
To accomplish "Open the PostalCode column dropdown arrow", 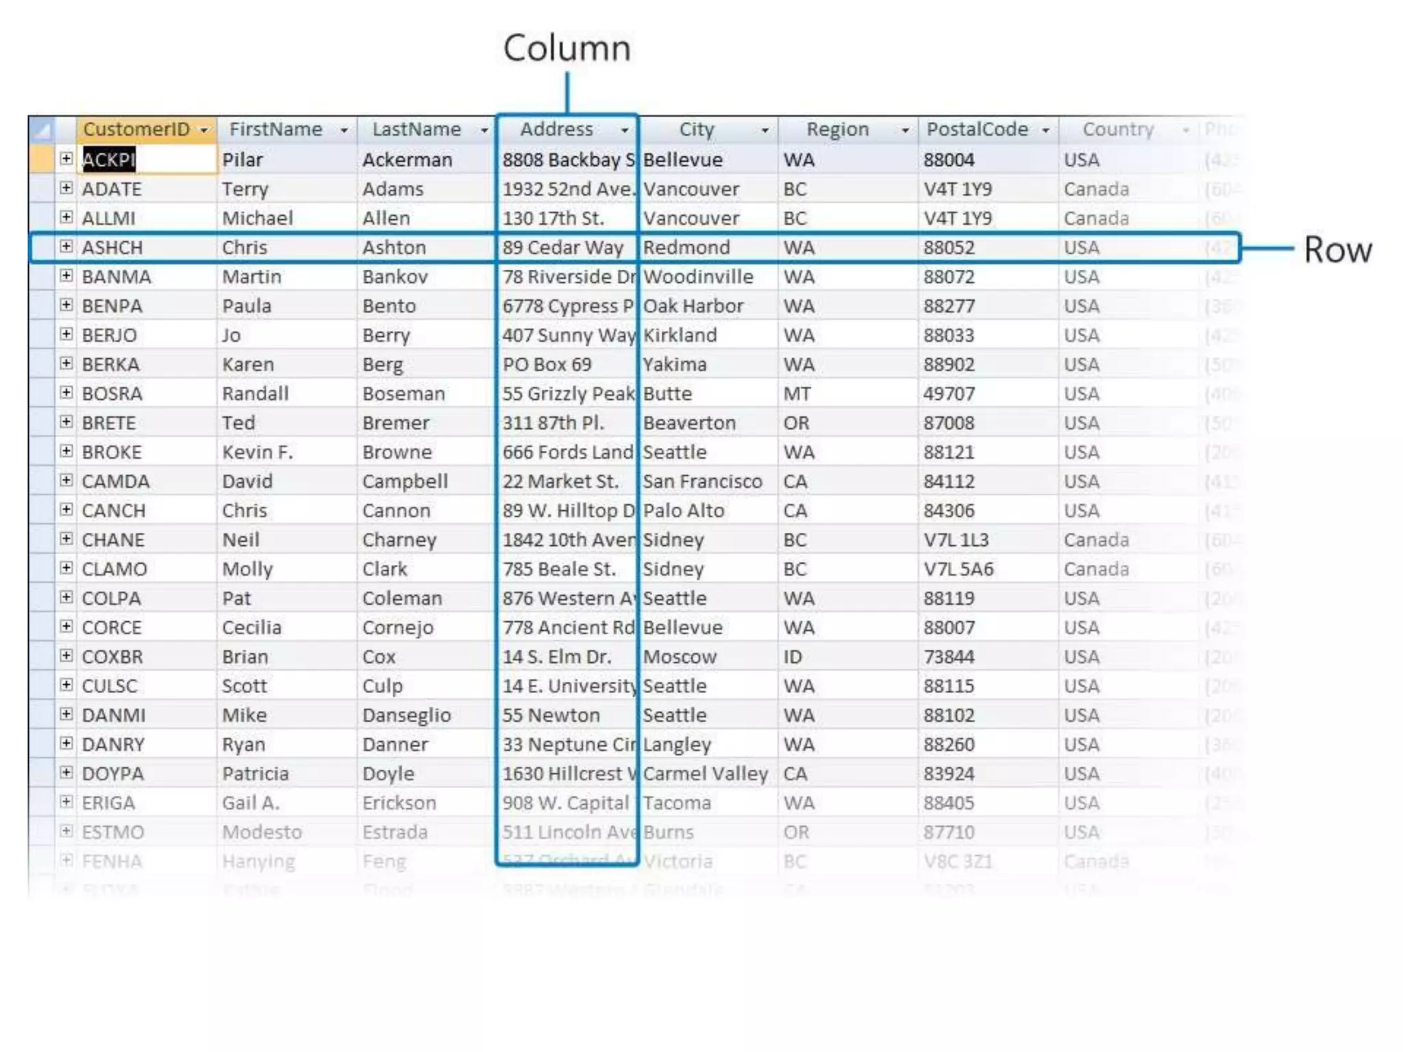I will click(x=1045, y=130).
